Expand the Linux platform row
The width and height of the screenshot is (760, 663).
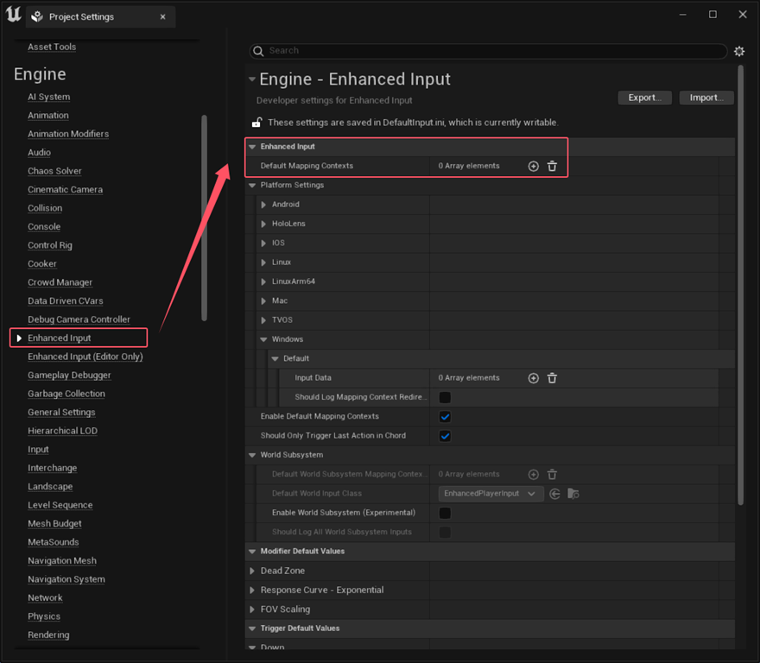tap(263, 262)
